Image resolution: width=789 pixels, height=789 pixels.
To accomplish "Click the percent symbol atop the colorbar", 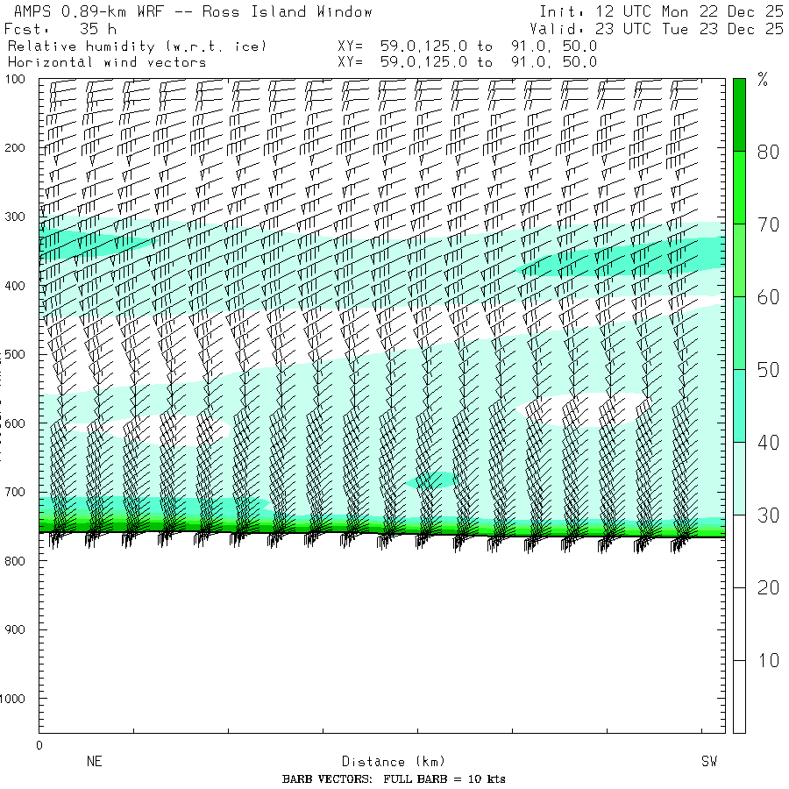I will (x=762, y=82).
